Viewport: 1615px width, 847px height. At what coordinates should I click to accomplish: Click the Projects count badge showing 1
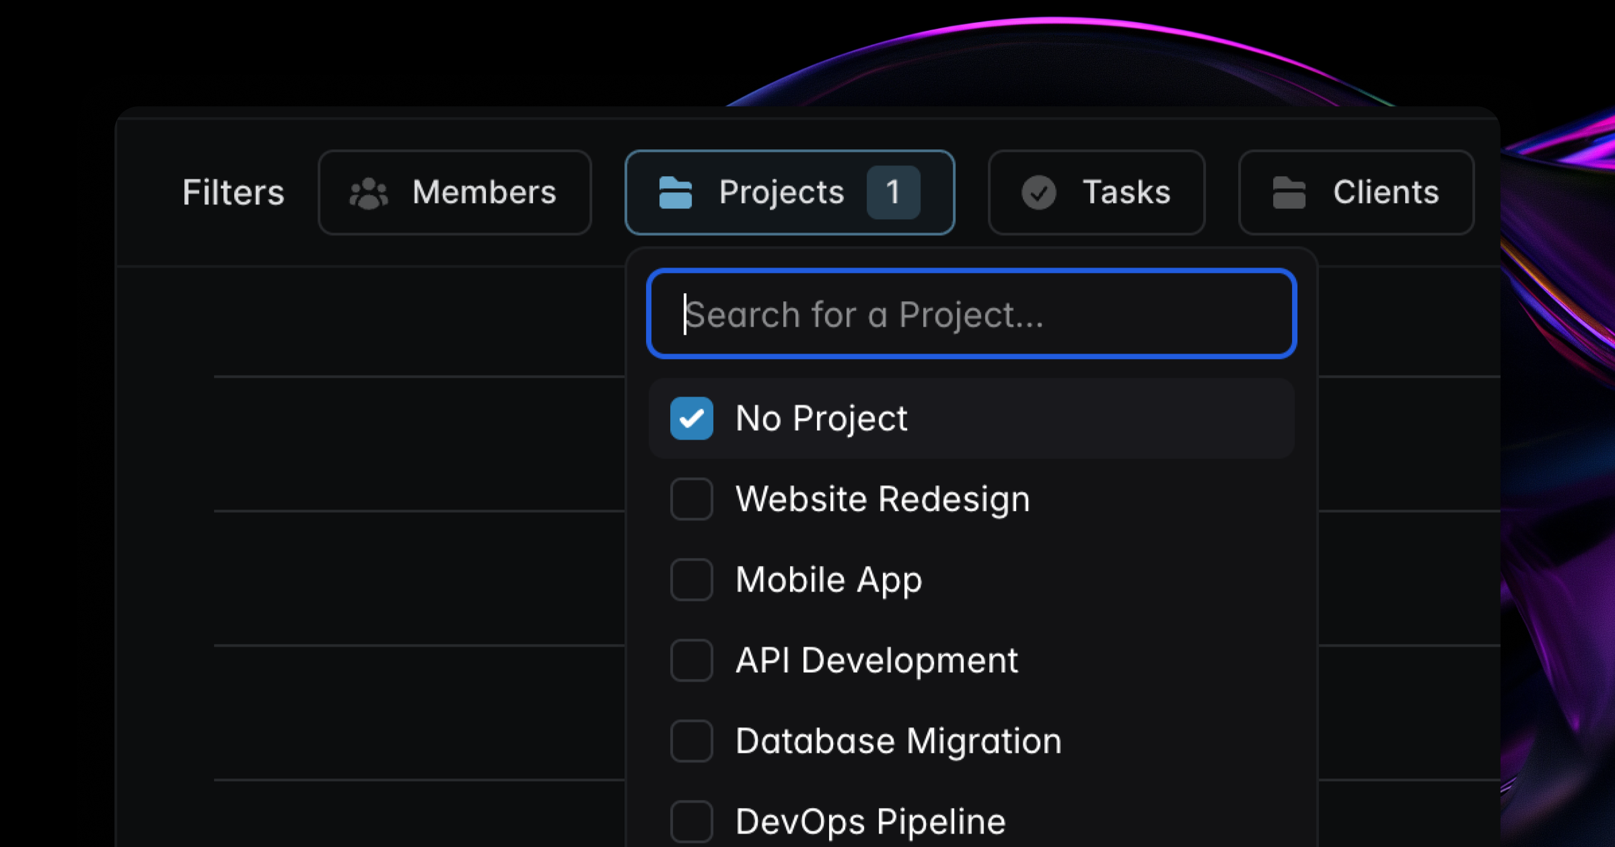(893, 192)
